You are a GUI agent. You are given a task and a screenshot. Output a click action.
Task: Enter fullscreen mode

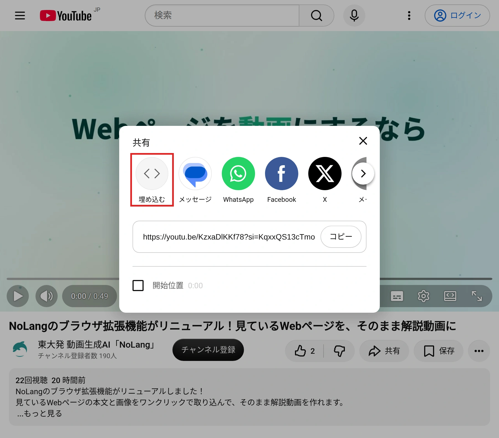click(x=477, y=296)
